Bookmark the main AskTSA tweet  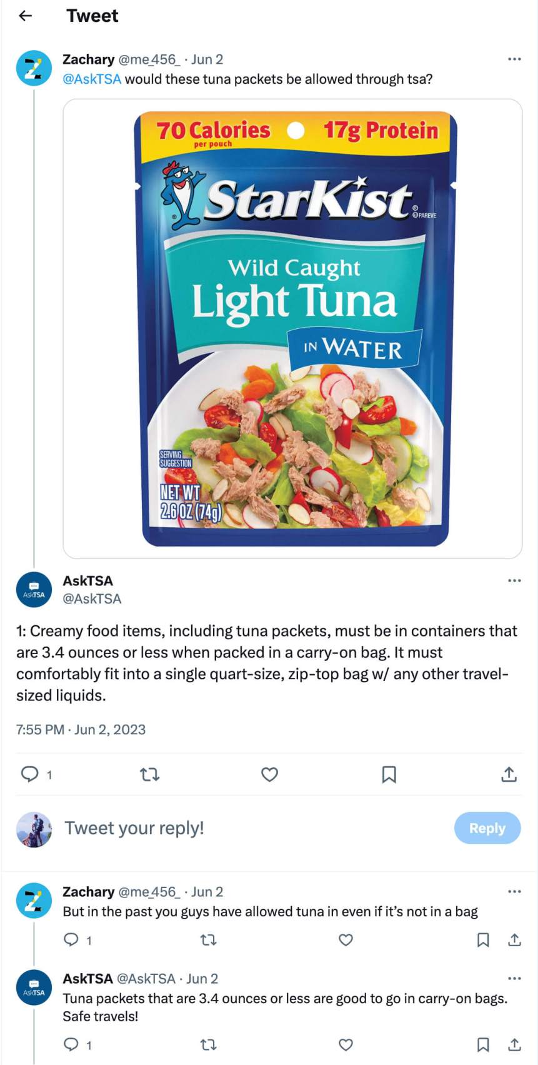point(389,775)
